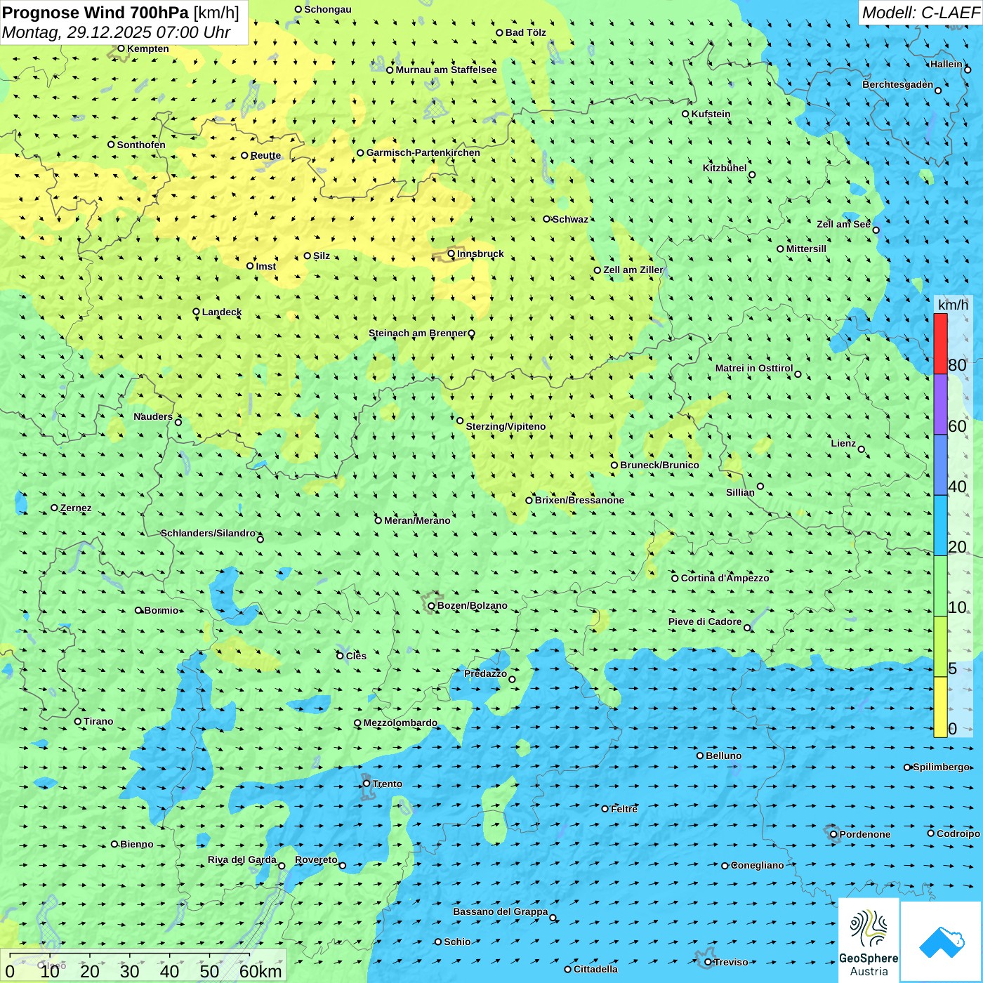Click the Innsbruck city marker circle
Viewport: 983px width, 983px height.
point(451,253)
